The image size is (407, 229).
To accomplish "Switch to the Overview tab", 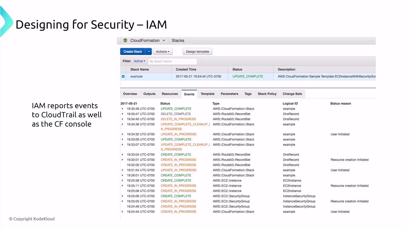I will click(130, 94).
